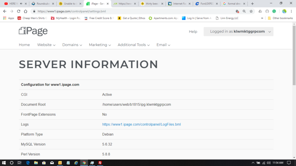Click the Help link
The width and height of the screenshot is (296, 166).
pyautogui.click(x=193, y=32)
